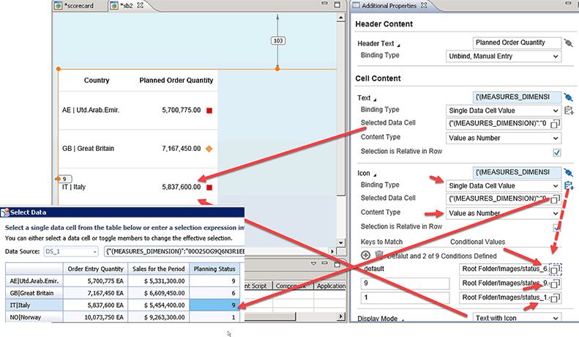Open data cell picker for Text Selected Data Cell
Screen dimensions: 579x337
[x=556, y=123]
